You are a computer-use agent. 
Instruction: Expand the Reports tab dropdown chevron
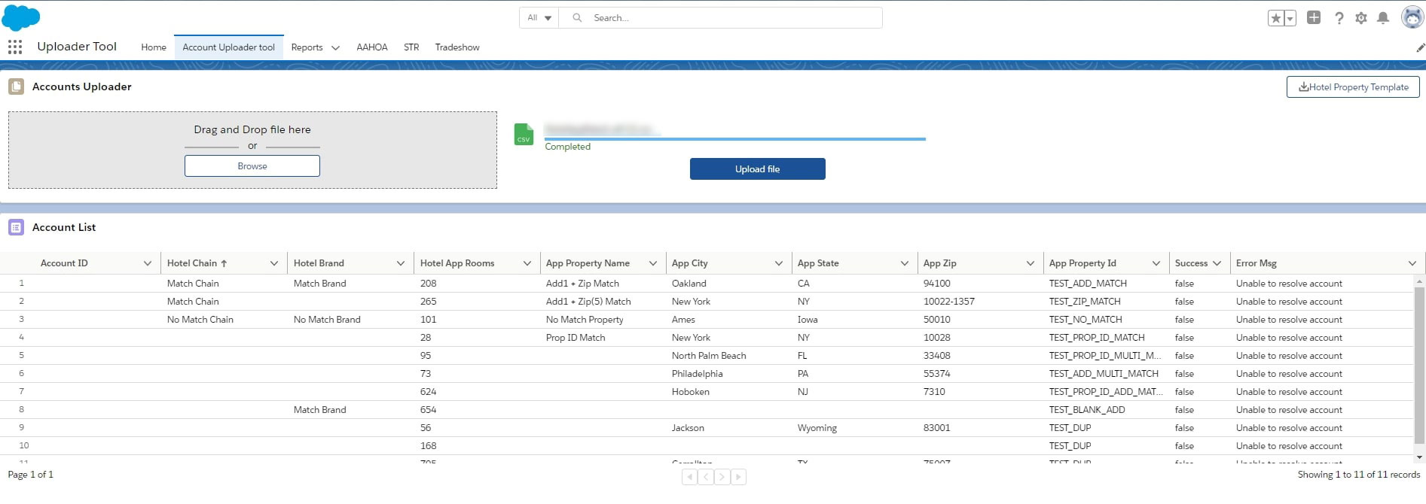click(x=335, y=47)
